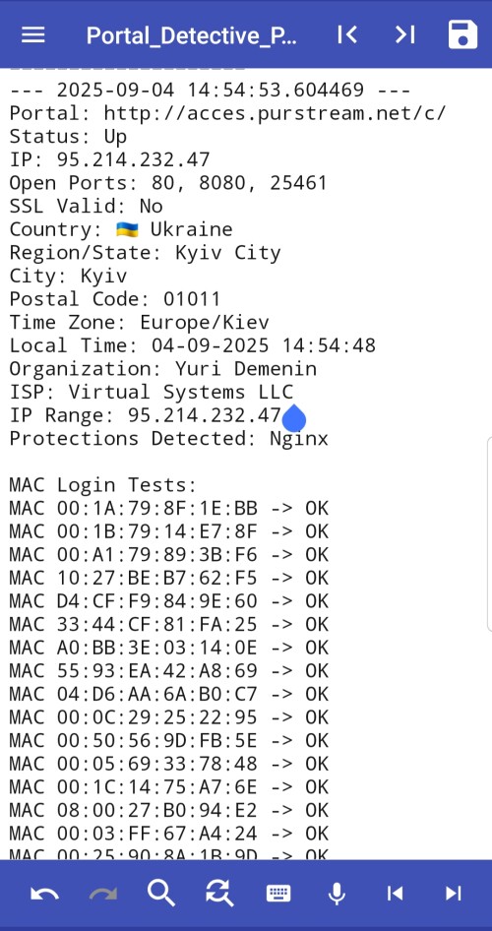The width and height of the screenshot is (492, 931).
Task: Tap the Portal_Detective_P... file title
Action: pyautogui.click(x=192, y=35)
